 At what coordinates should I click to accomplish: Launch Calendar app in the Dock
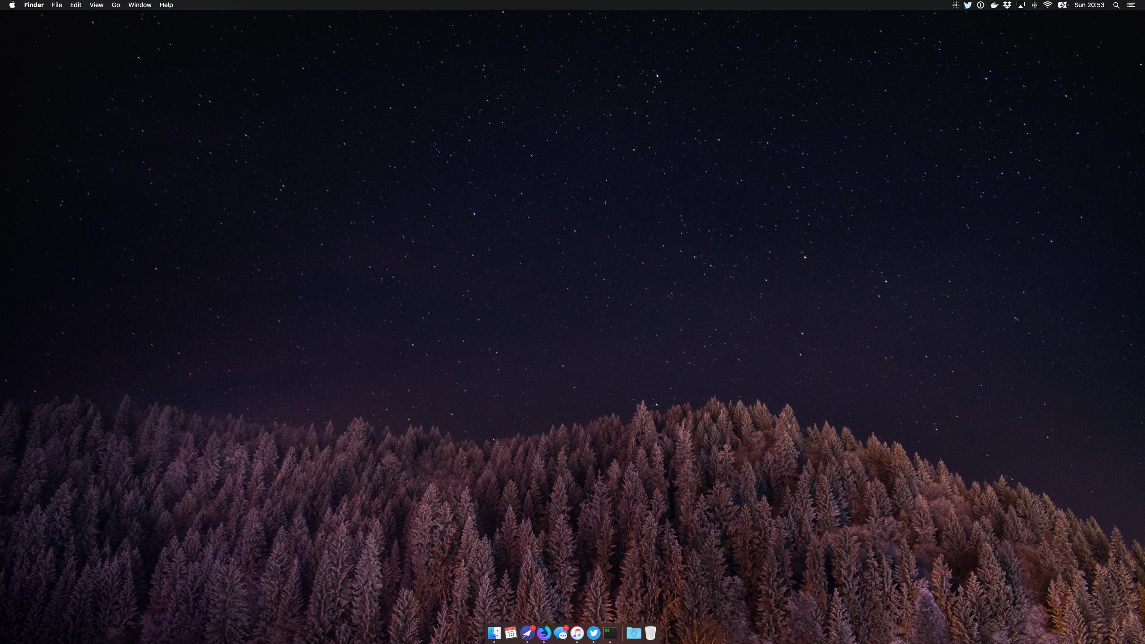tap(511, 633)
